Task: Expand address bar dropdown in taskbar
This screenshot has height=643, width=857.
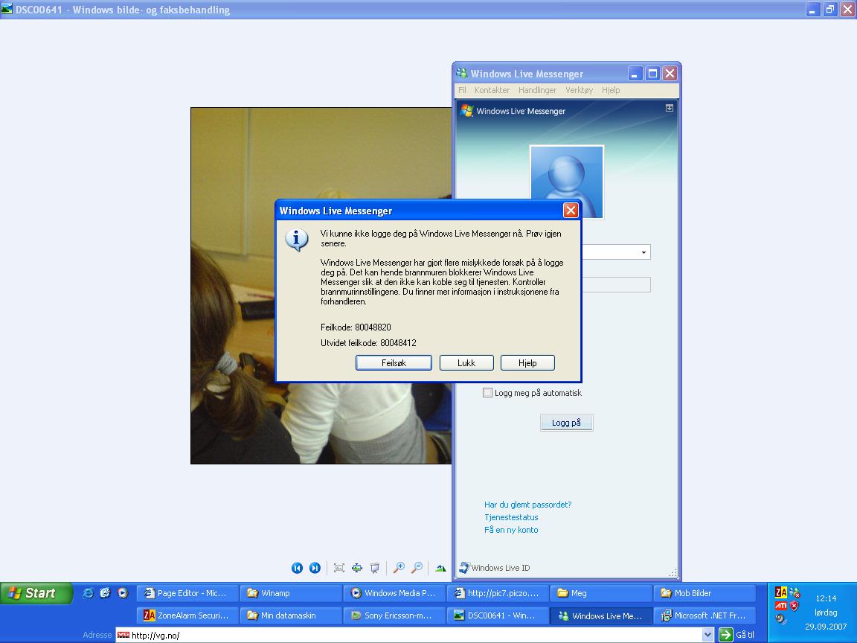Action: pyautogui.click(x=707, y=635)
